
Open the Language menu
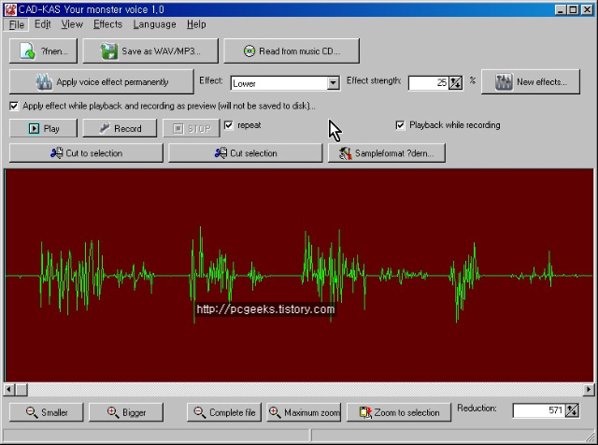pyautogui.click(x=154, y=24)
